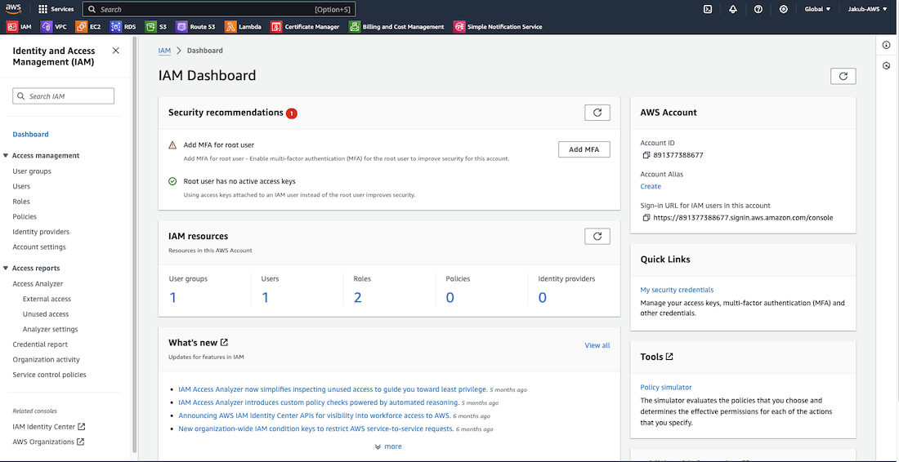
Task: Copy the Account ID
Action: point(646,155)
